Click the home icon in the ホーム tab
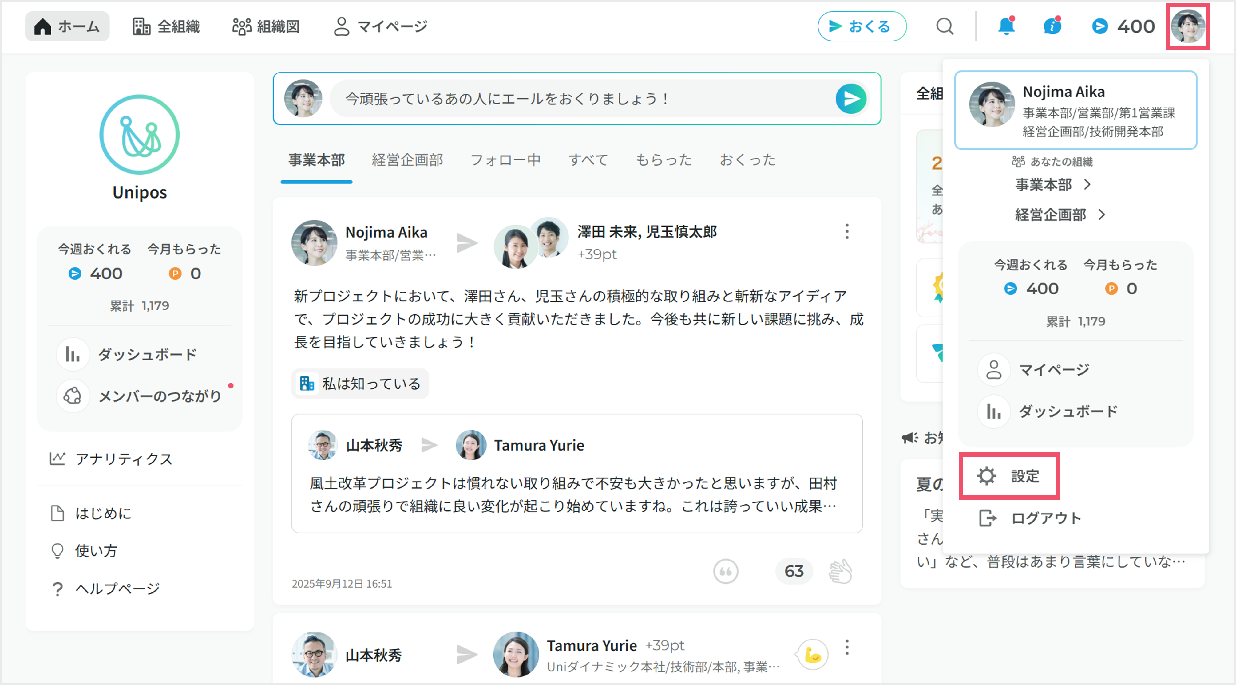Viewport: 1236px width, 685px height. (x=43, y=26)
